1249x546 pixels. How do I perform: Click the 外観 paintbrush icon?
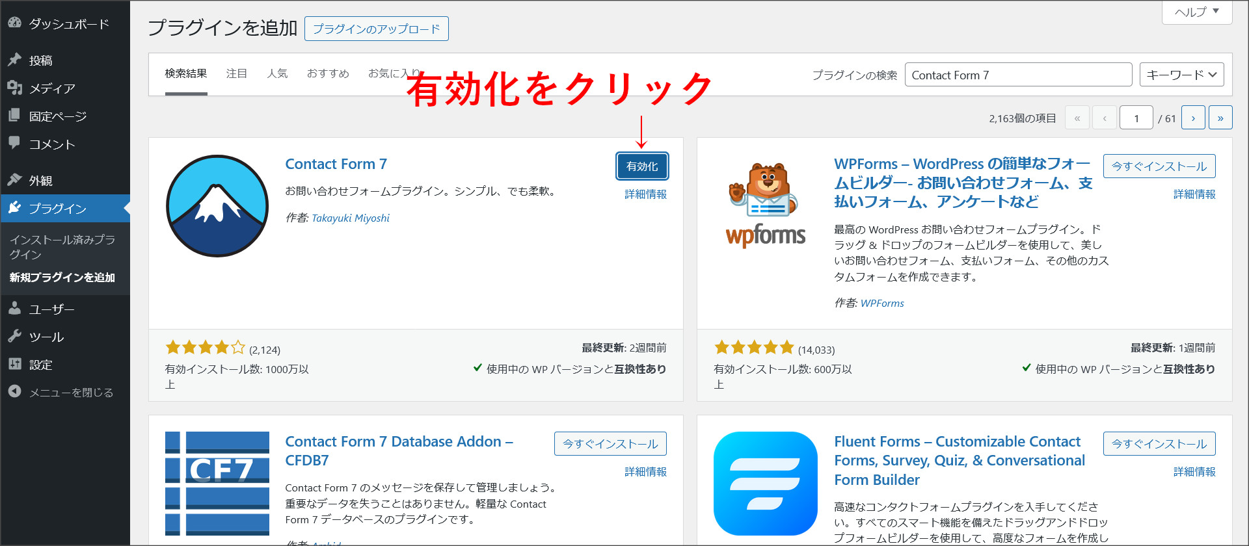tap(14, 180)
